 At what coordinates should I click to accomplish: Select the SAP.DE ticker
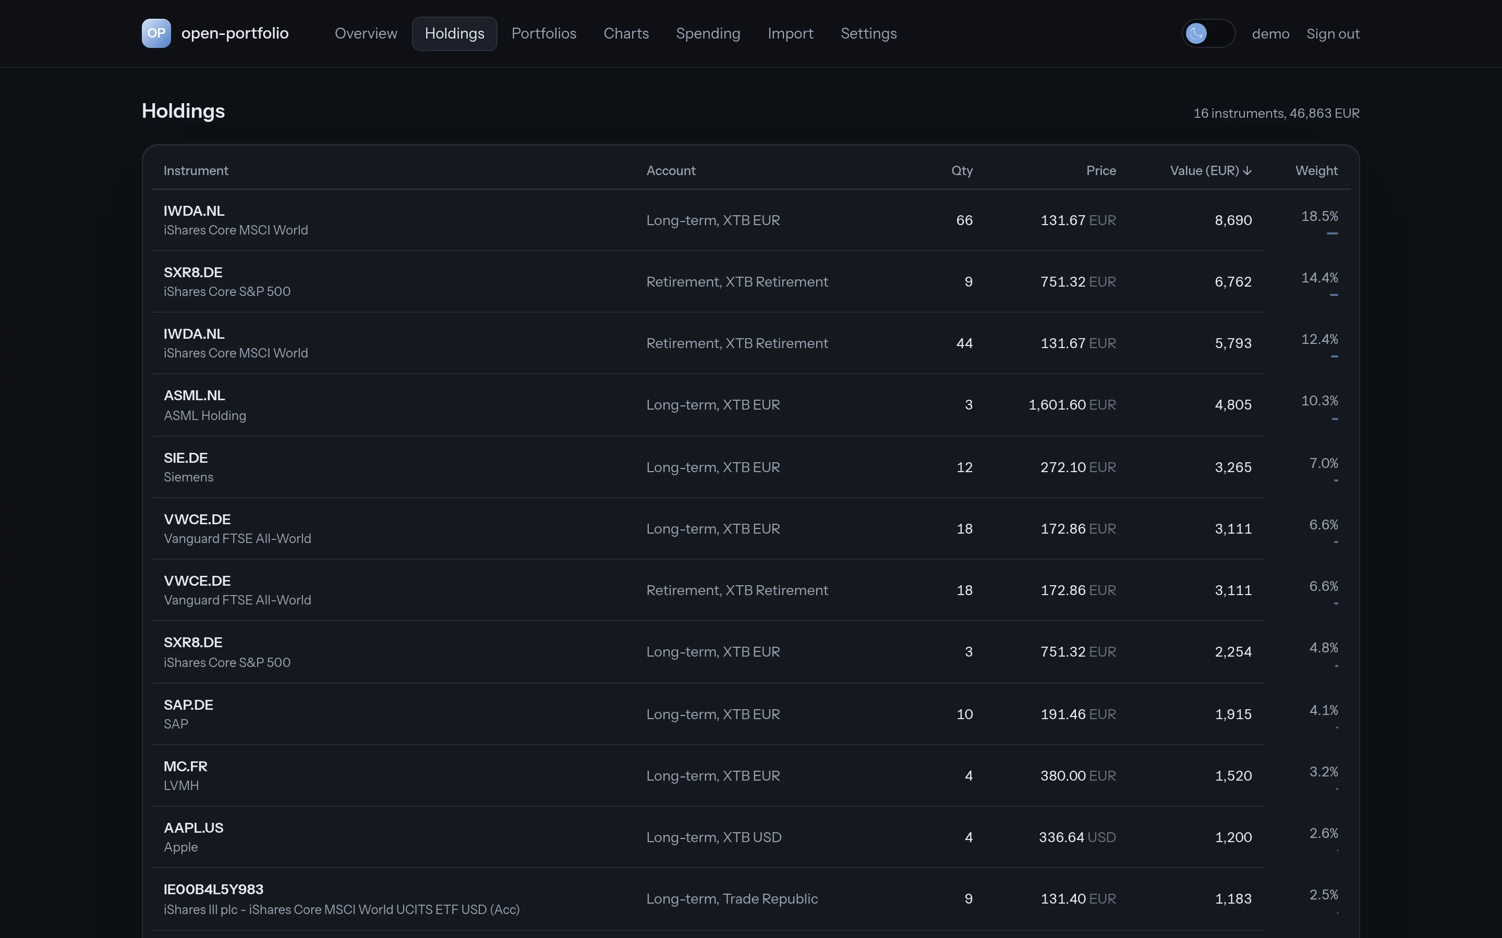[188, 705]
